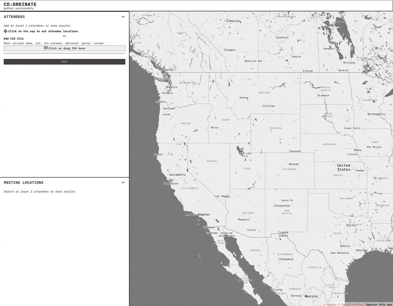Click the DONE button

pos(65,62)
